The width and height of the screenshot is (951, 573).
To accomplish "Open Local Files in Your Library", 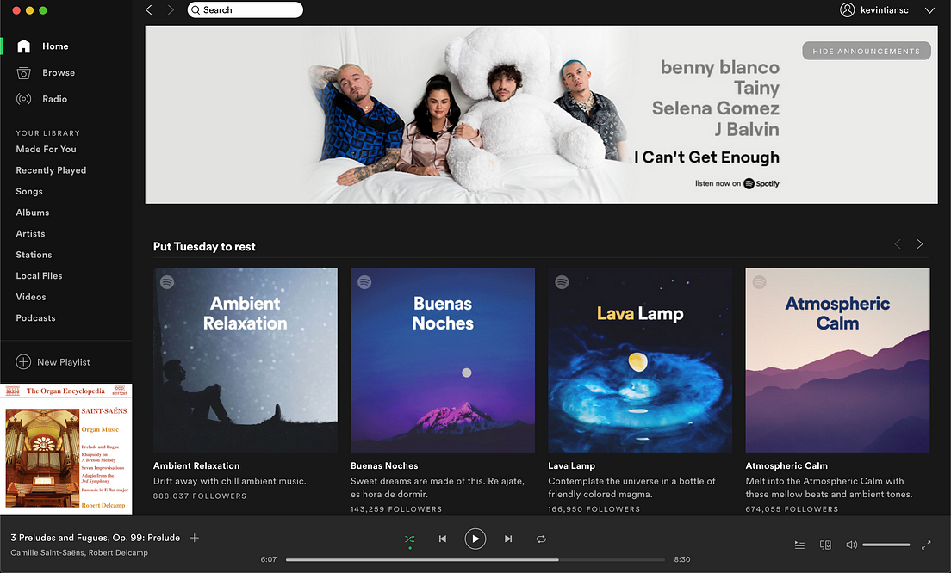I will [39, 275].
